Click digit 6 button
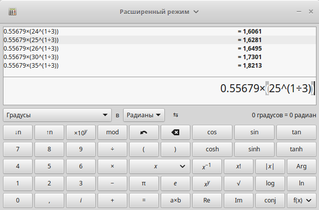The image size is (319, 210). pos(81,166)
